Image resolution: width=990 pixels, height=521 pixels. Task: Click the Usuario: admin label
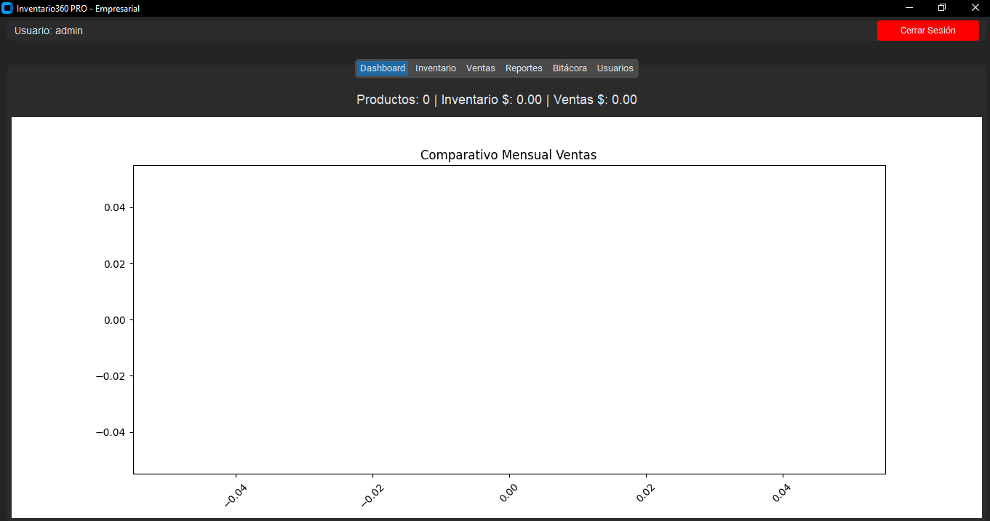(49, 31)
